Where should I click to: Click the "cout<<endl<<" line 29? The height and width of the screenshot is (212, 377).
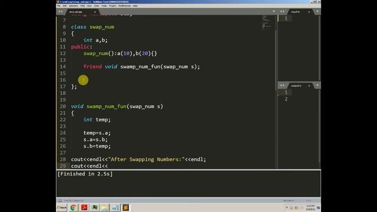pos(89,166)
